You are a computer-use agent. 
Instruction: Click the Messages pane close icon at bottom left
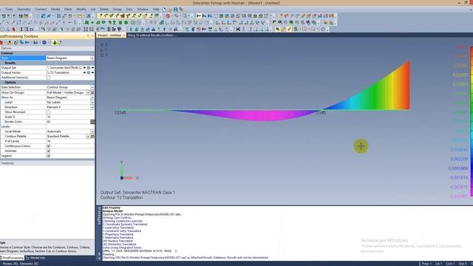(99, 258)
